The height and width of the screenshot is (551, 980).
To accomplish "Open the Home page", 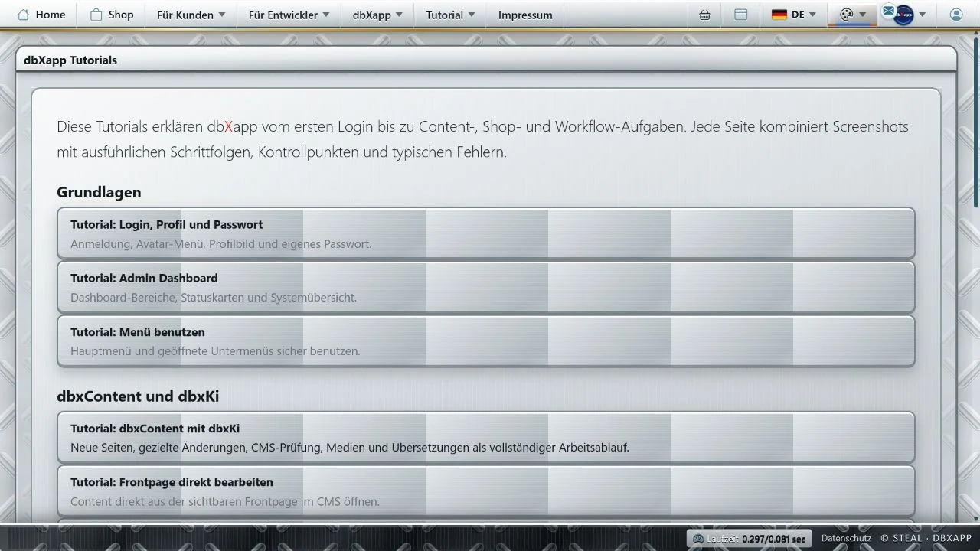I will click(41, 15).
